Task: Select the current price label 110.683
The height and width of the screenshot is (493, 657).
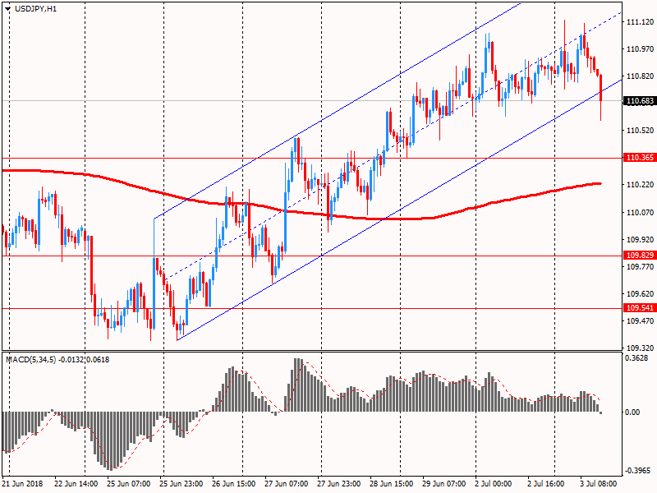Action: 639,101
